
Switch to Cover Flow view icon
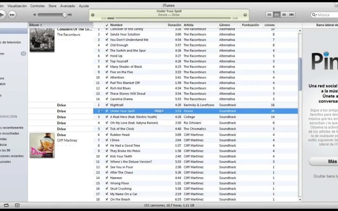pyautogui.click(x=292, y=15)
